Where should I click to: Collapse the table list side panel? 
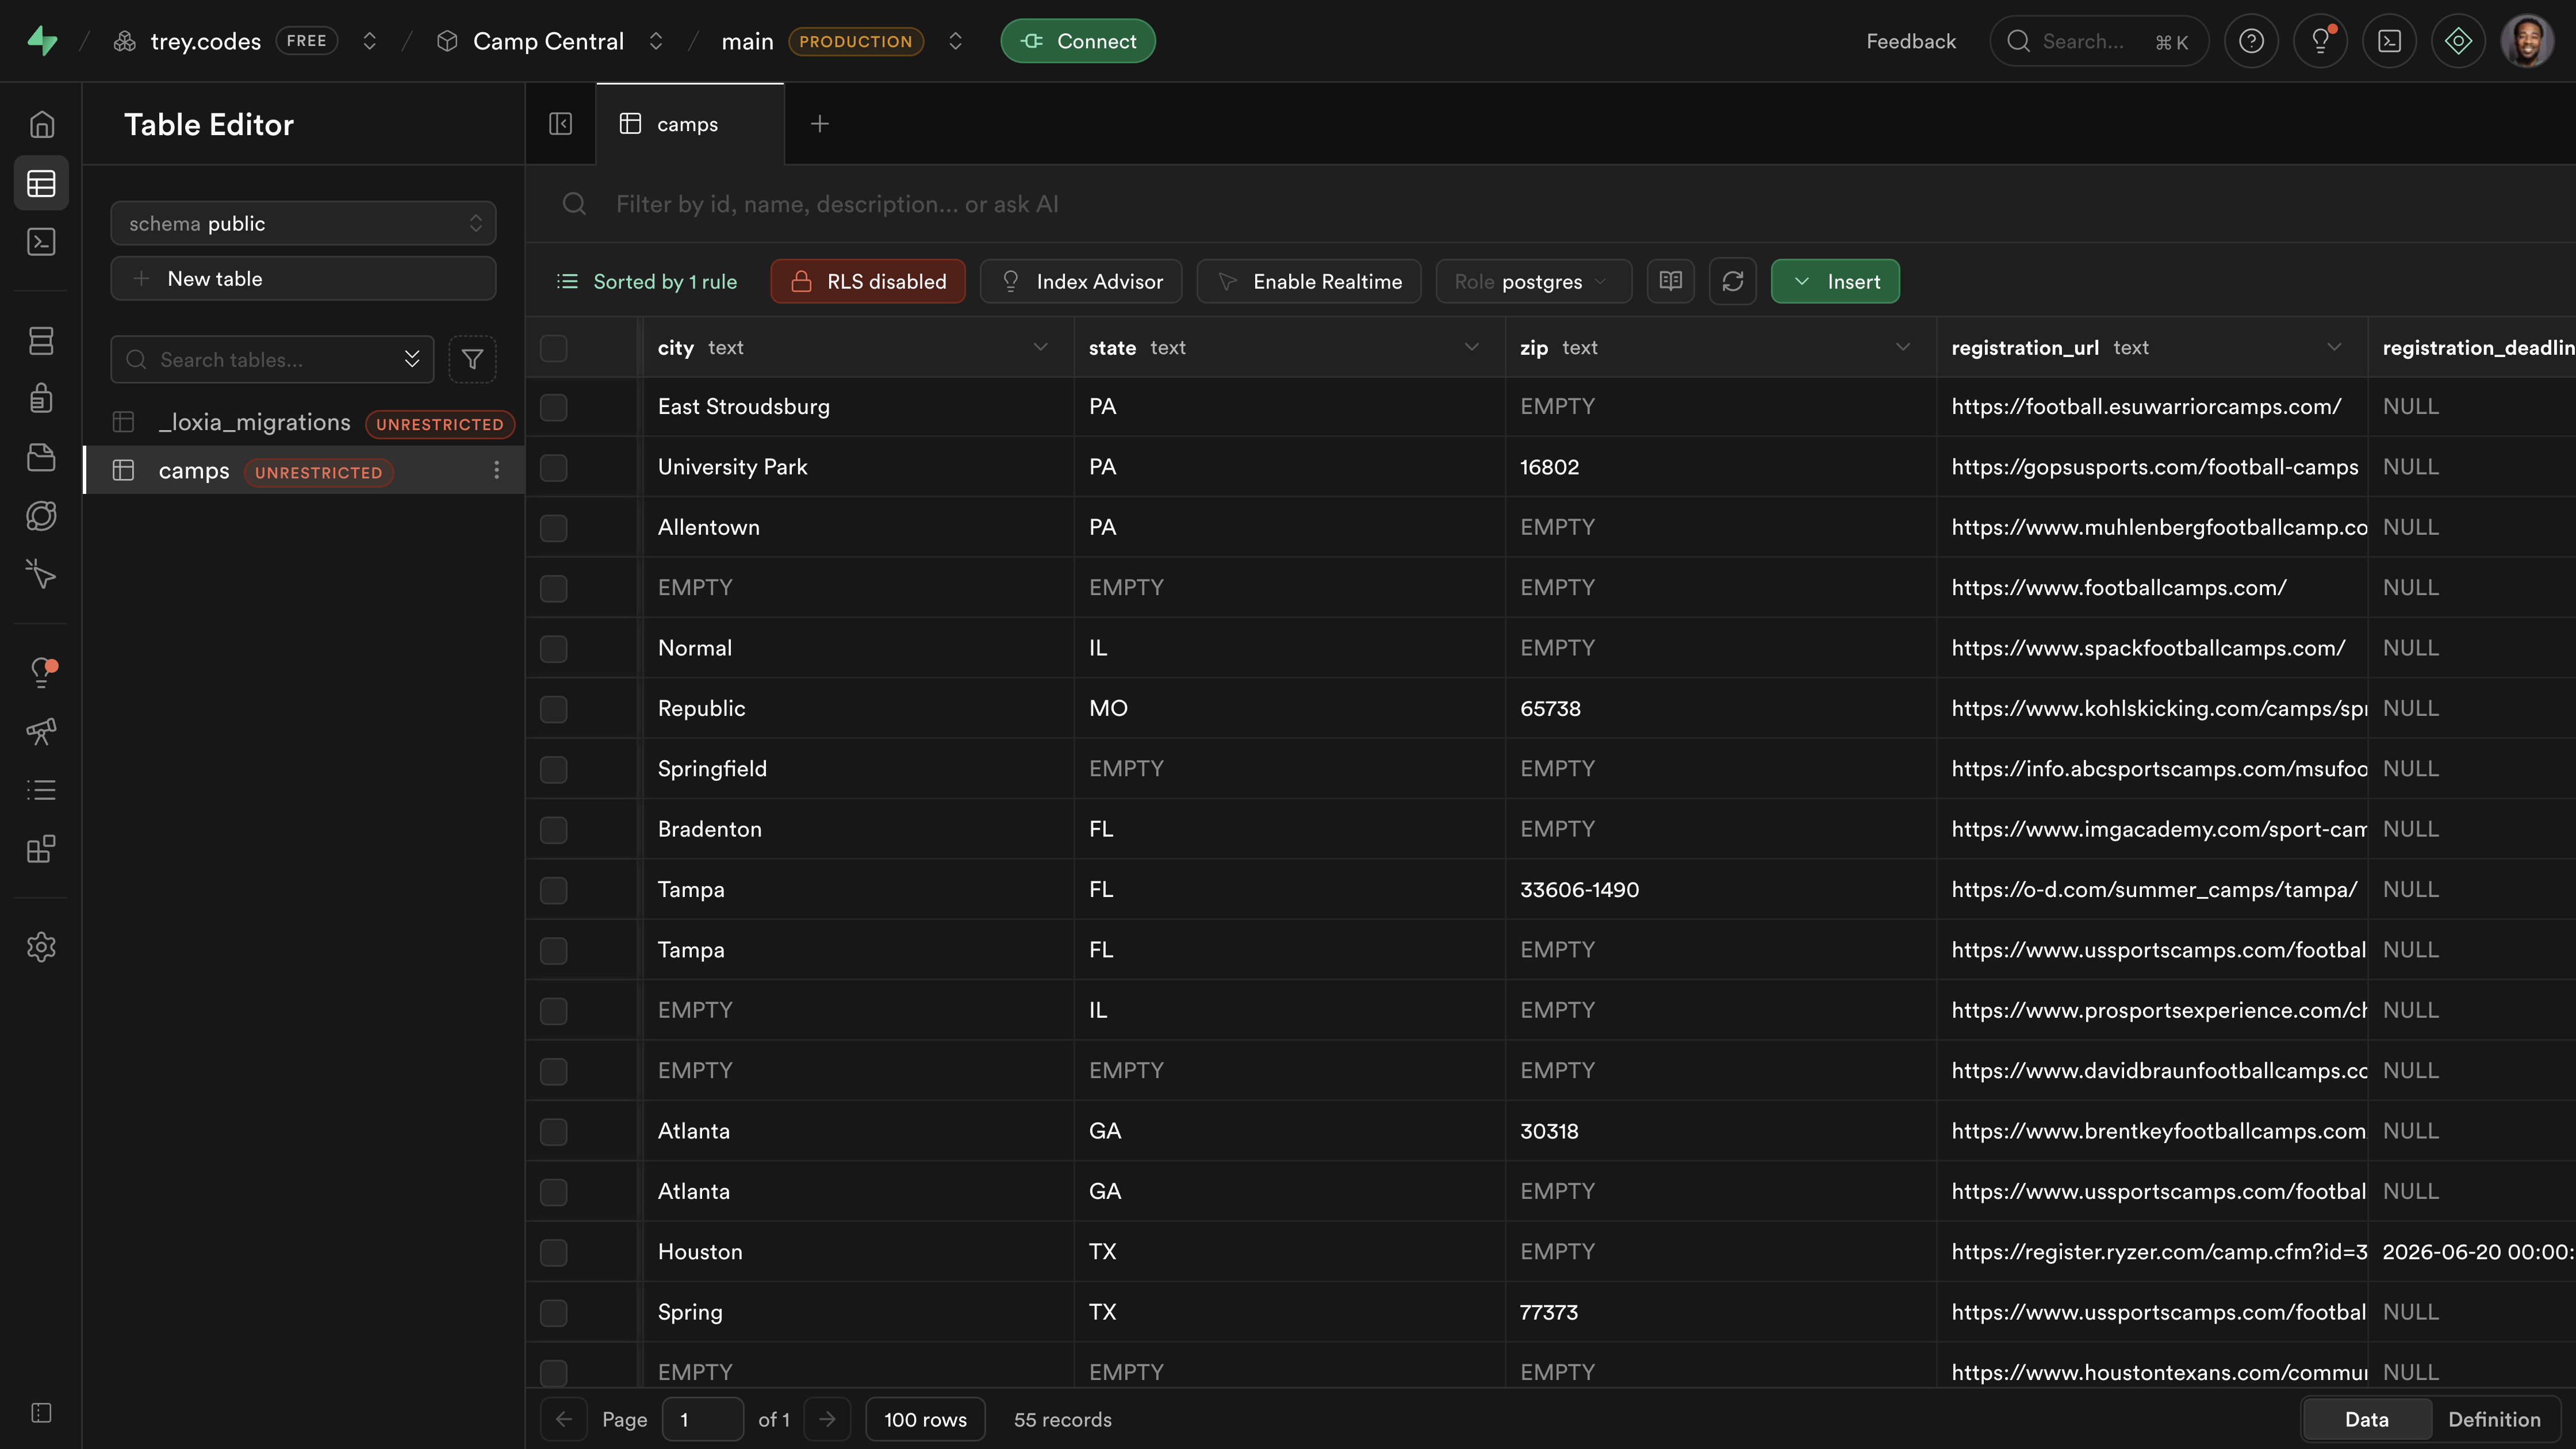[x=560, y=124]
